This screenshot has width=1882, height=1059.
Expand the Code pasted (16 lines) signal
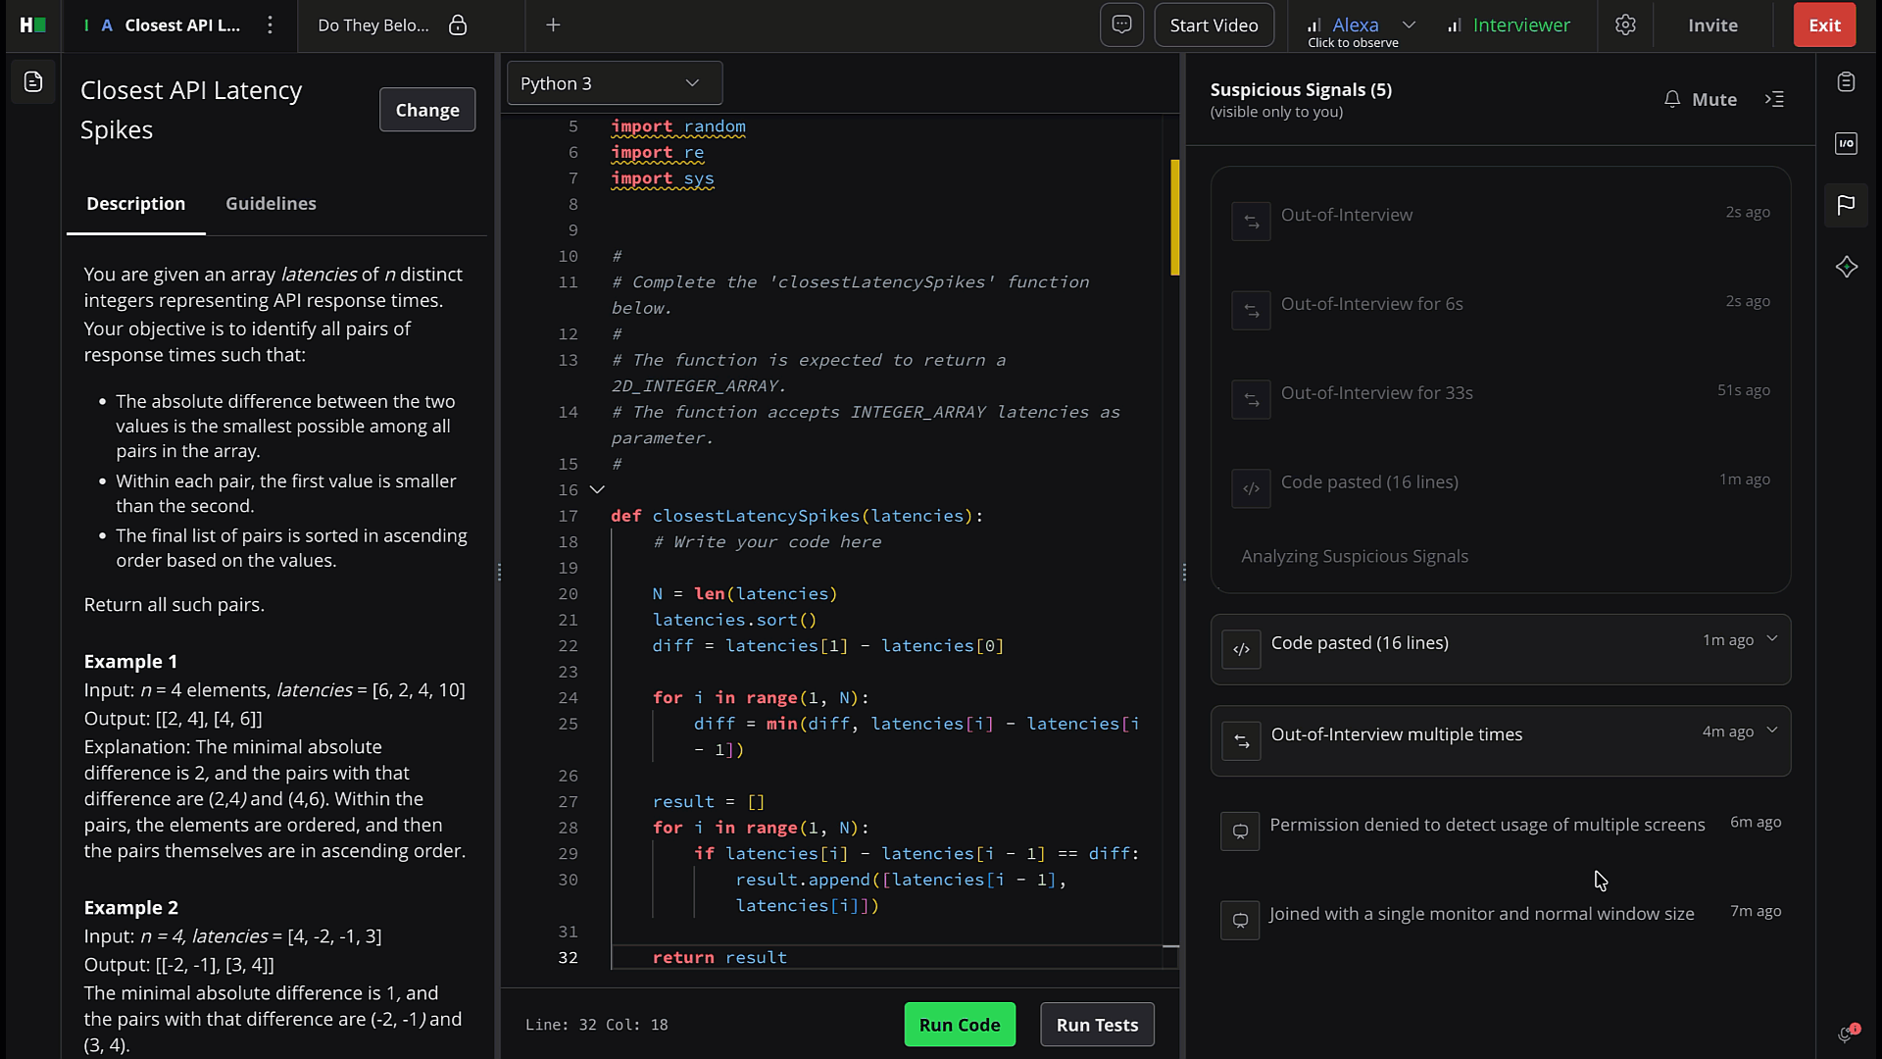[x=1771, y=639]
